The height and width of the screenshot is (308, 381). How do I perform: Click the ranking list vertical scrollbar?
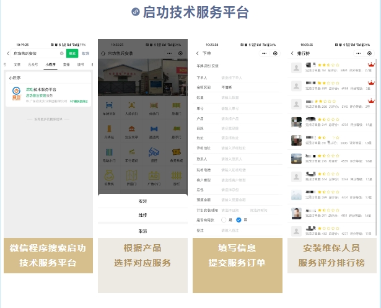(x=375, y=147)
